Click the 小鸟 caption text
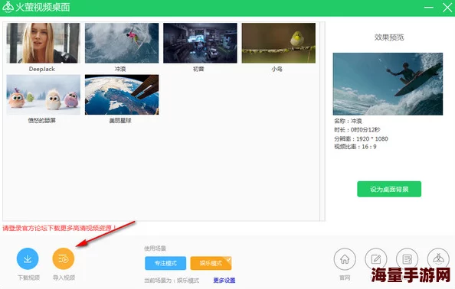Viewport: 455px width, 289px height. pos(277,69)
